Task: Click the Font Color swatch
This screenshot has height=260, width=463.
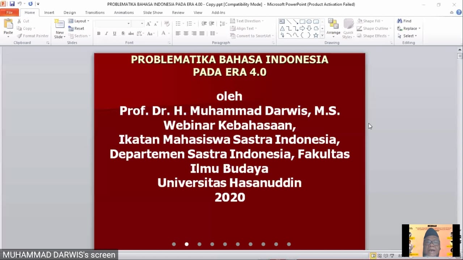Action: [x=163, y=33]
